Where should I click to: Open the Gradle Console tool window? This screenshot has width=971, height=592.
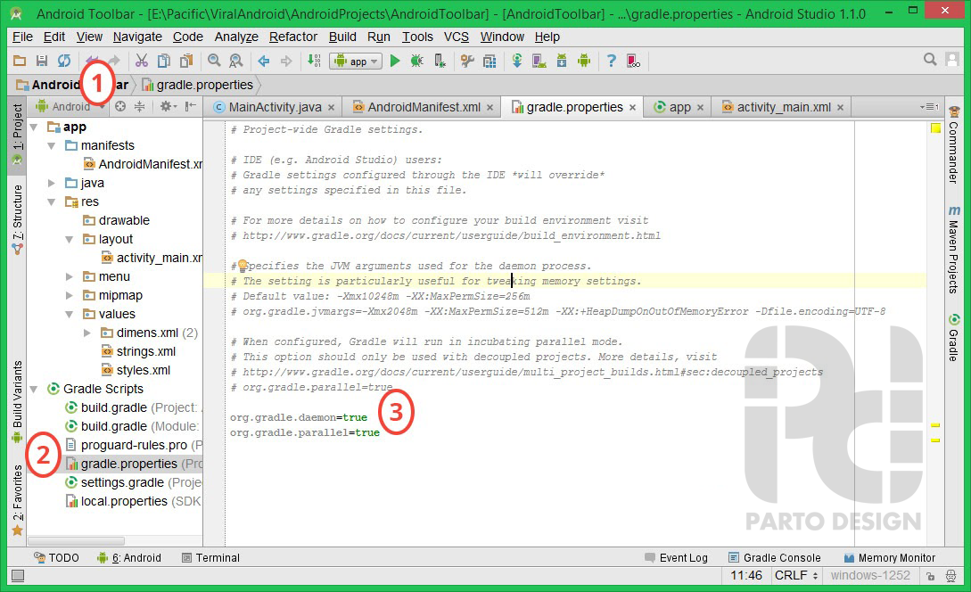tap(775, 558)
